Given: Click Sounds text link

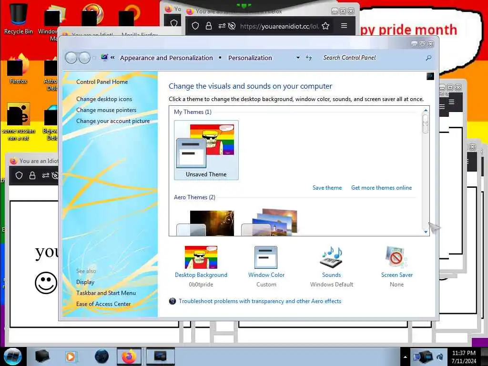Looking at the screenshot, I should pyautogui.click(x=332, y=275).
